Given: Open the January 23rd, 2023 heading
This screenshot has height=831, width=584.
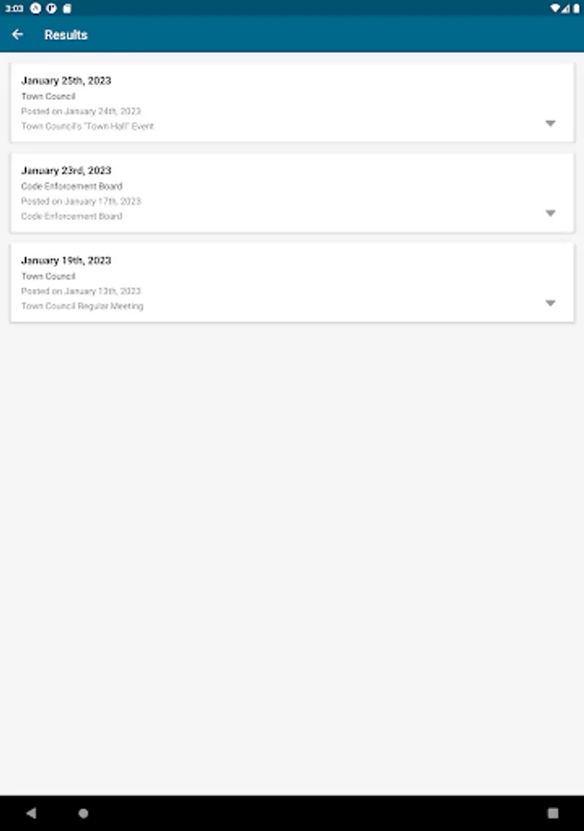Looking at the screenshot, I should (x=66, y=171).
